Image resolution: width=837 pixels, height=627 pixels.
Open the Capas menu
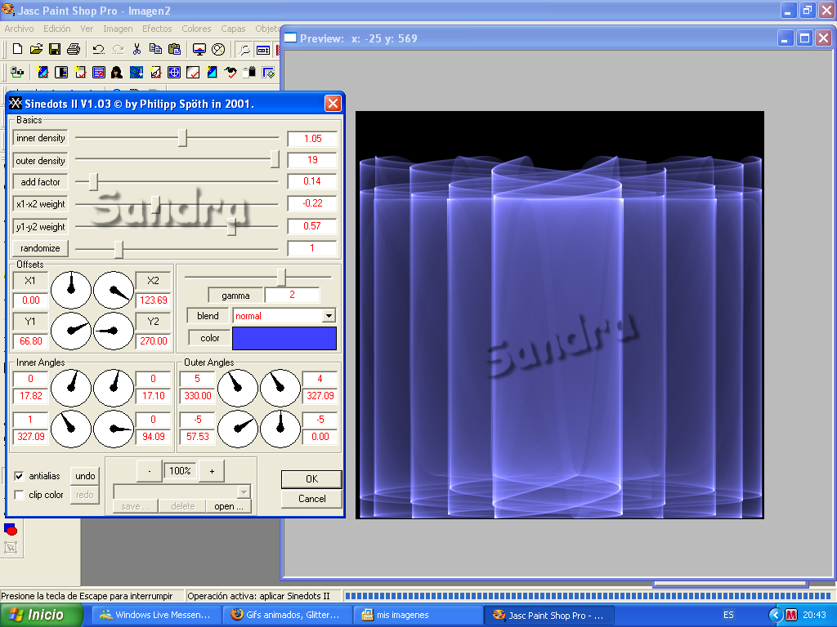233,29
